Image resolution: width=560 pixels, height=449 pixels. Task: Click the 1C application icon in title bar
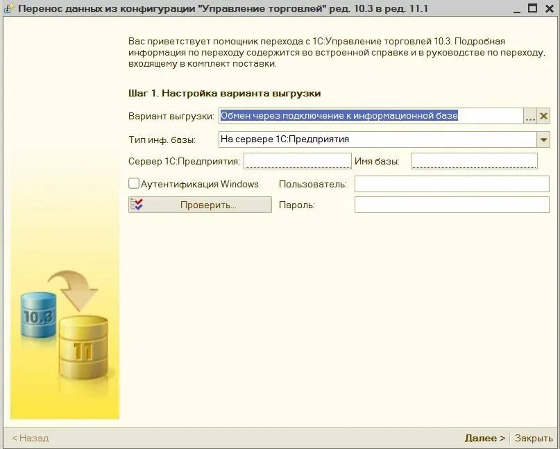[x=7, y=8]
